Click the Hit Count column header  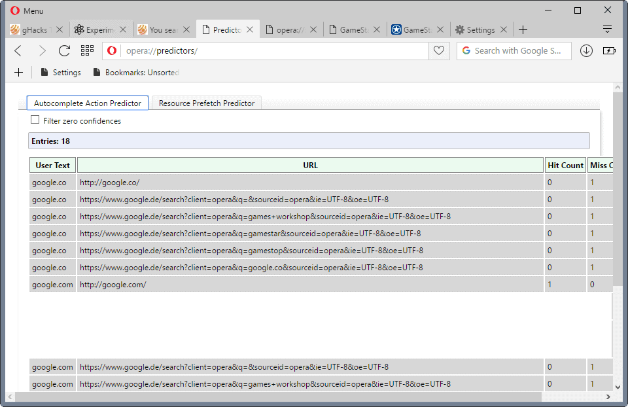(x=565, y=165)
